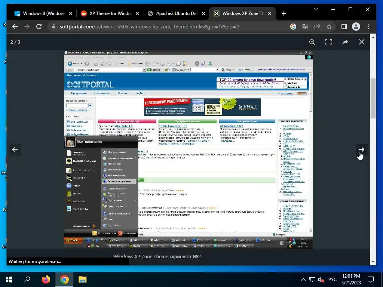This screenshot has height=287, width=383.
Task: Click the page scrollbar down arrow
Action: coord(373,262)
